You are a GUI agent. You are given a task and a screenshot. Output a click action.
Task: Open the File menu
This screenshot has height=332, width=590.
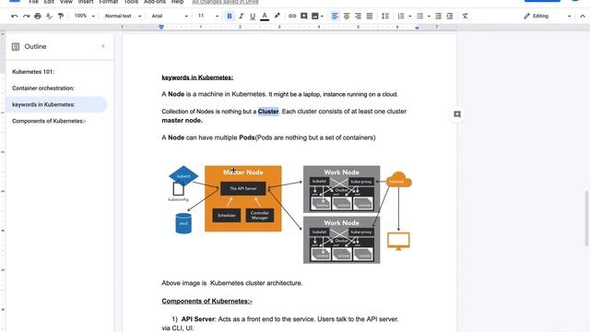coord(33,2)
